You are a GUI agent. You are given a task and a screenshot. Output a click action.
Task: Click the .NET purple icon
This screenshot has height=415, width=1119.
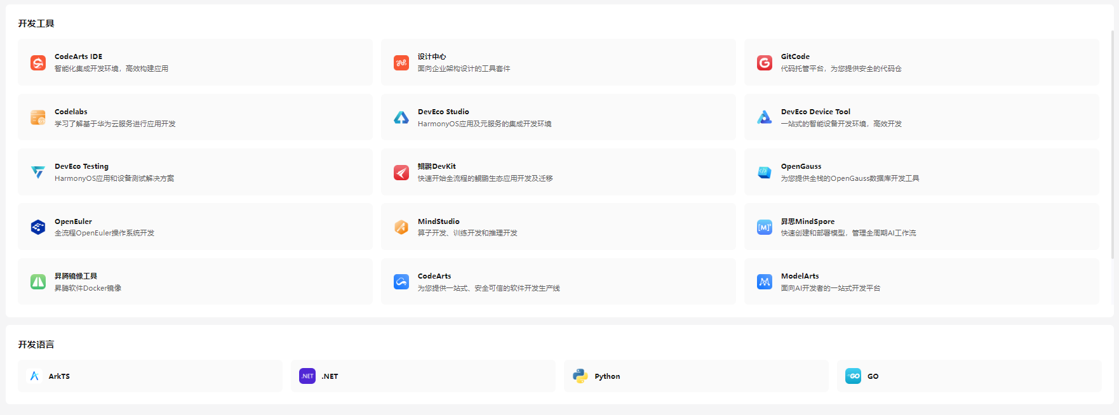(x=307, y=376)
